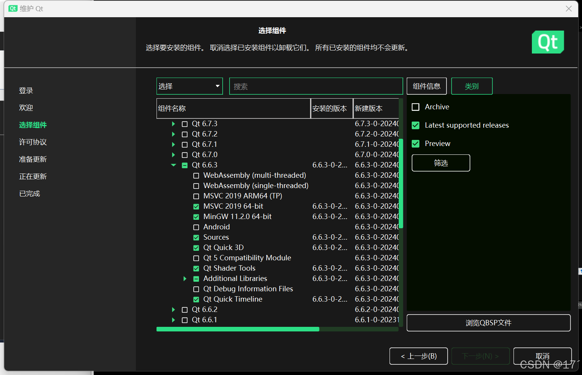Select 准备更新 step in sidebar
The height and width of the screenshot is (375, 582).
pyautogui.click(x=33, y=159)
